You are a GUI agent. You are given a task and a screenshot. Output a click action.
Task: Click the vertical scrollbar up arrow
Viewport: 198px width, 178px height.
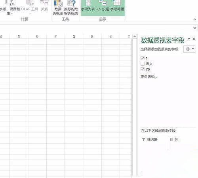pyautogui.click(x=135, y=36)
